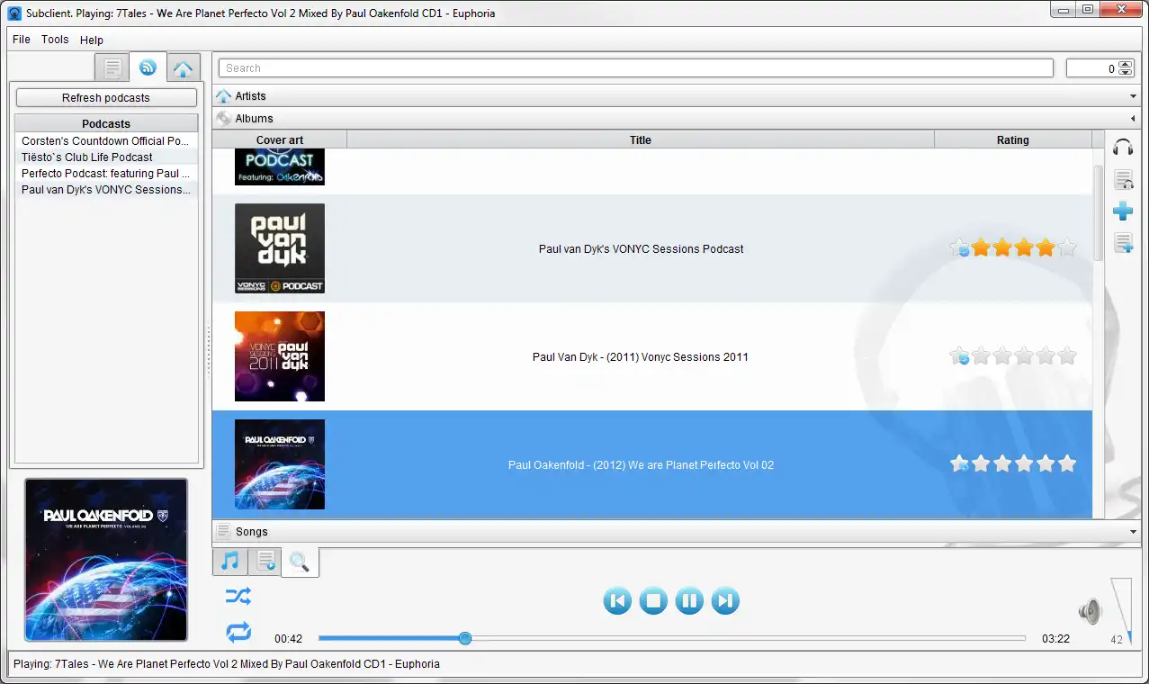Rate We are Planet Perfecto Vol 02 five stars

pos(1067,463)
